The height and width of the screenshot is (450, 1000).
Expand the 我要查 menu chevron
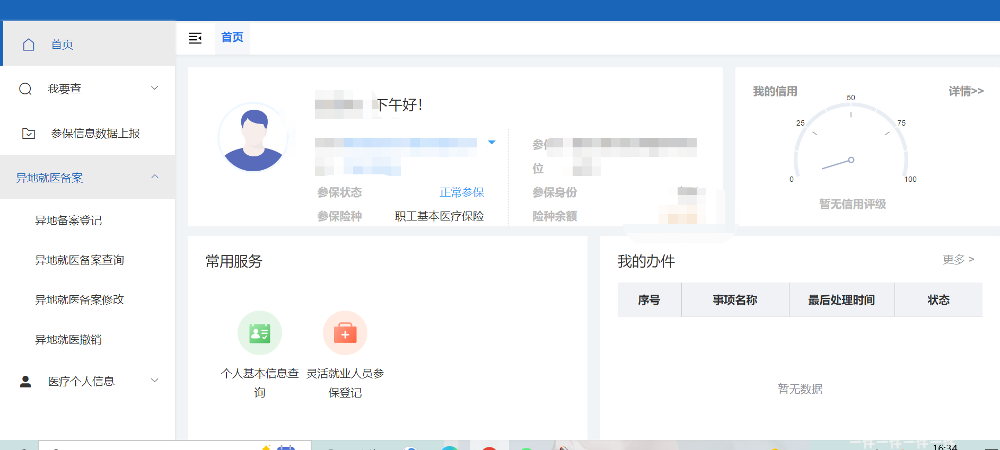click(155, 88)
